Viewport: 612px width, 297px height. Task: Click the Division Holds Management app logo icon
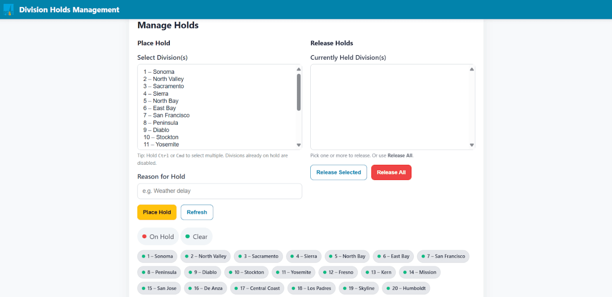[8, 9]
